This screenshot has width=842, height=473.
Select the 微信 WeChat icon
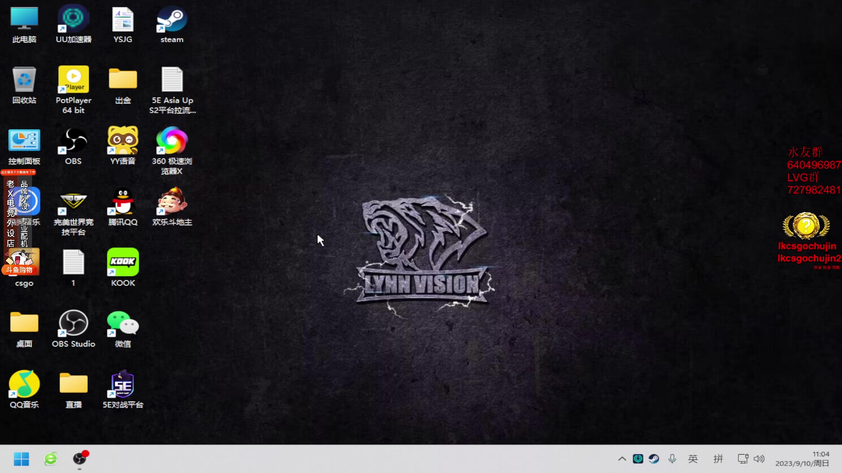(x=123, y=329)
